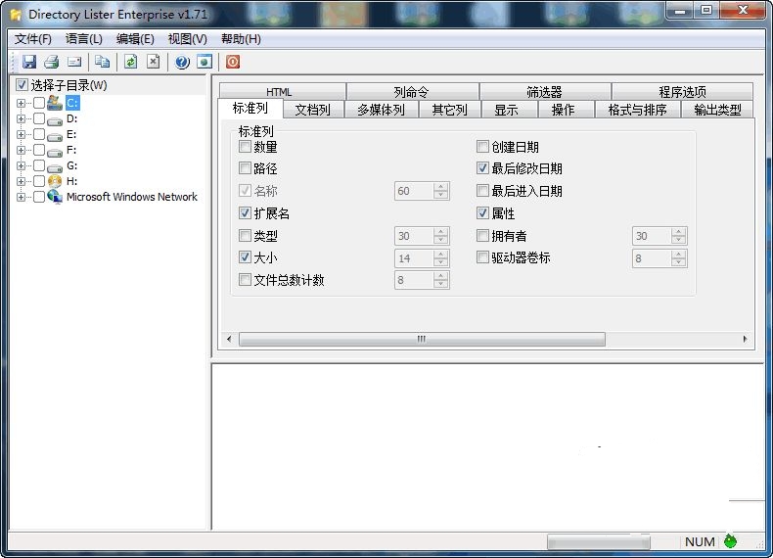Uncheck the 大小 column checkbox

tap(245, 257)
